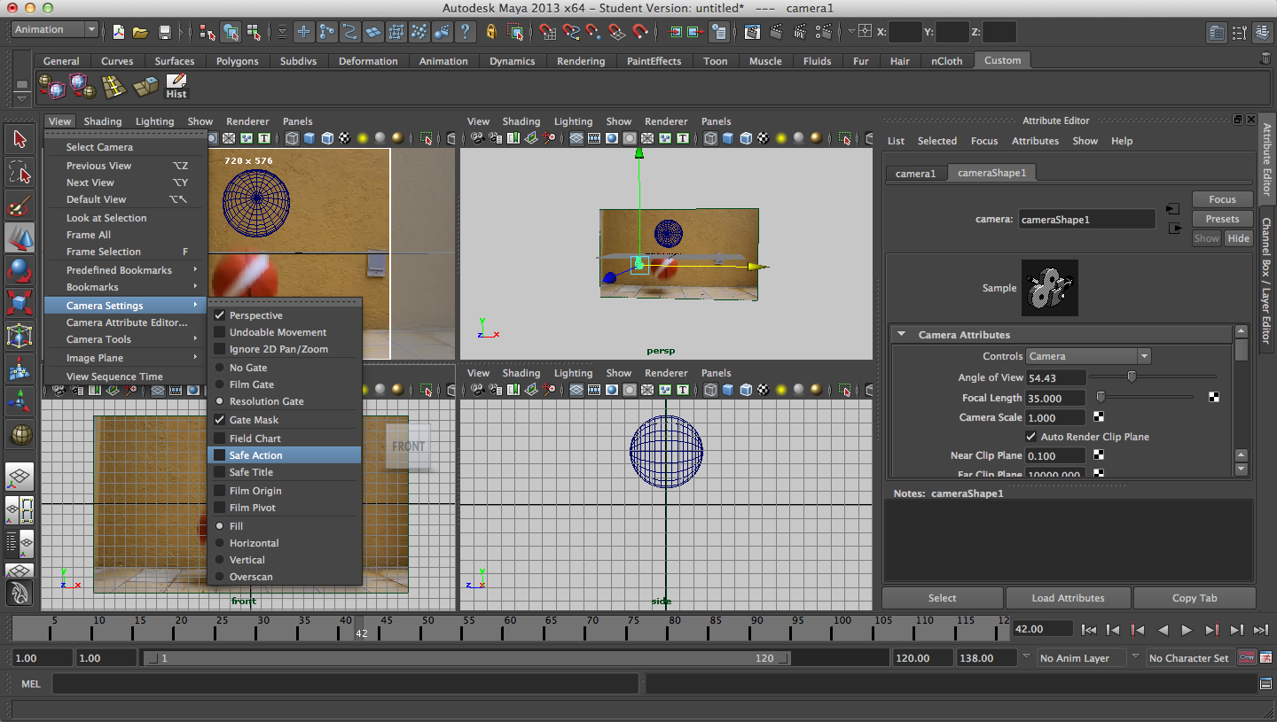
Task: Toggle the Gate Mask checkbox
Action: (x=220, y=420)
